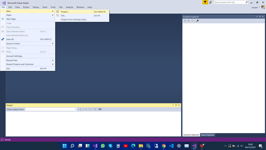This screenshot has width=266, height=150.
Task: Open Output window position dropdown arrow
Action: point(173,105)
